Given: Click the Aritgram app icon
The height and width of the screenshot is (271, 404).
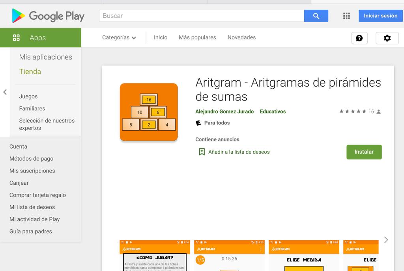Looking at the screenshot, I should point(149,112).
